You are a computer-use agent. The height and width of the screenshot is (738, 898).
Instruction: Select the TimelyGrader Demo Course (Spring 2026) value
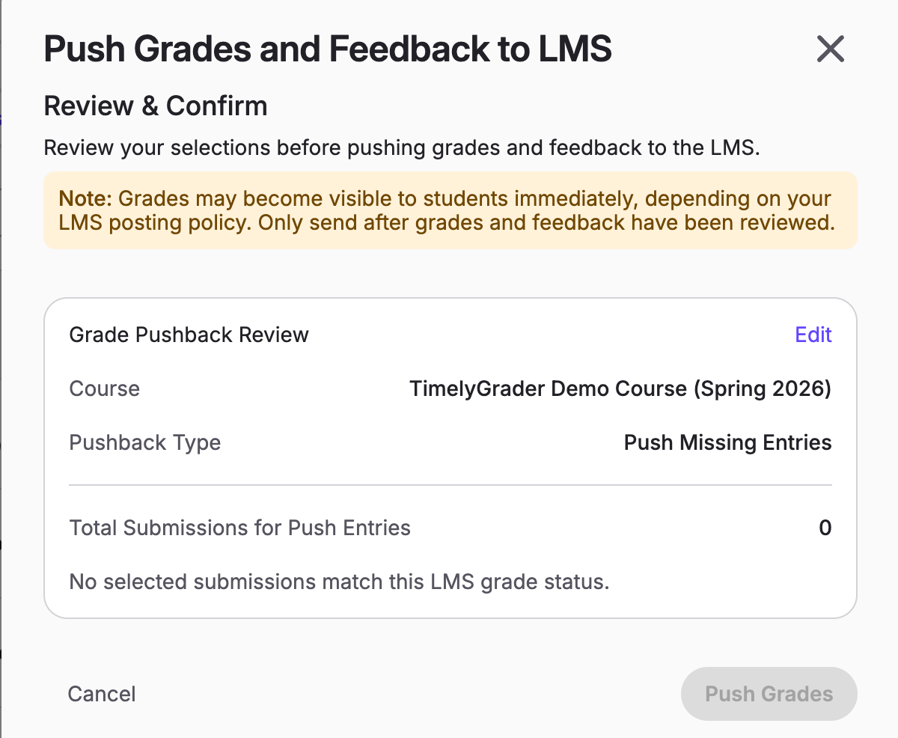[620, 389]
